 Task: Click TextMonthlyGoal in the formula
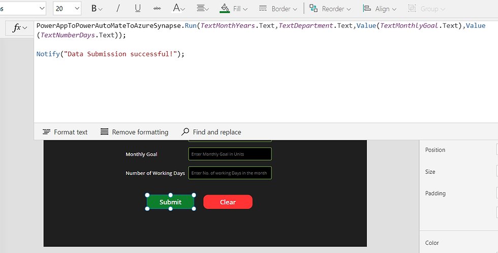410,26
